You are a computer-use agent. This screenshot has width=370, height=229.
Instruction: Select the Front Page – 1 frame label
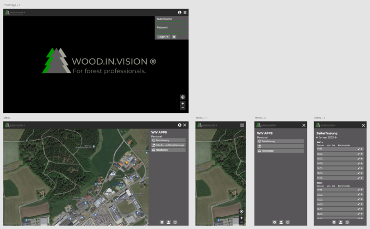coord(12,5)
